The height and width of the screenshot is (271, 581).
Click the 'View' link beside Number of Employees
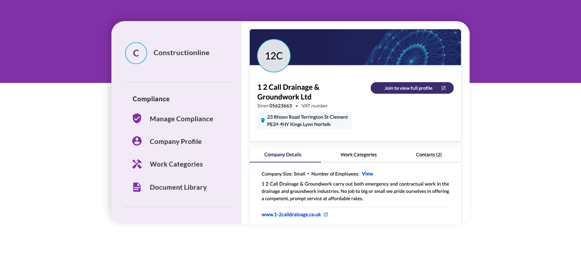point(367,174)
